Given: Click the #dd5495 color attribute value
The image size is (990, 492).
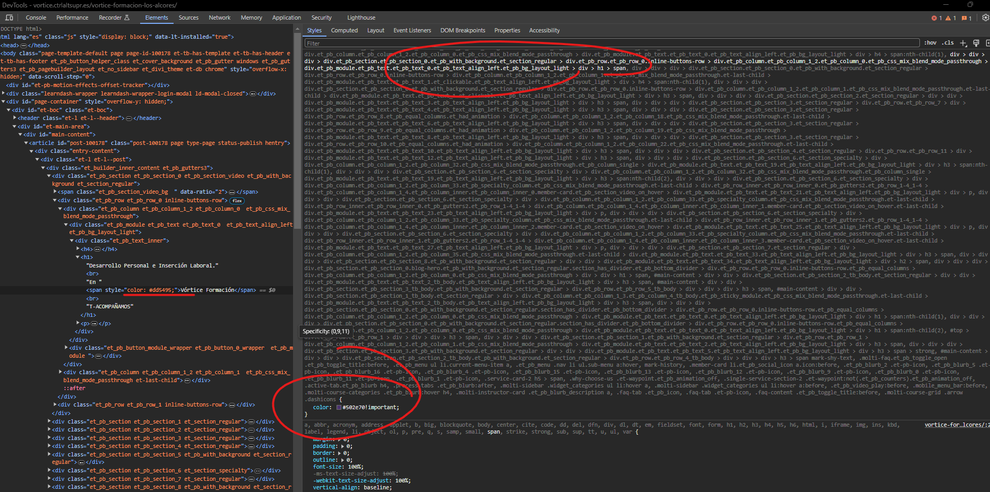Looking at the screenshot, I should click(x=150, y=290).
